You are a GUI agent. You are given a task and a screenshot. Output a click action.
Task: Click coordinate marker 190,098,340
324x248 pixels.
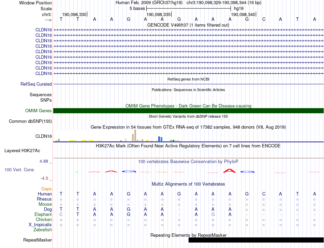pos(243,14)
